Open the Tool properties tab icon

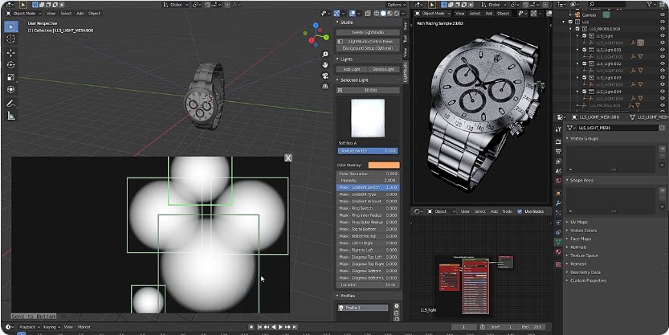click(558, 129)
